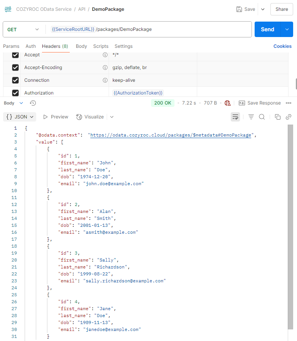Uncheck the Accept-Encoding header checkbox

click(15, 68)
